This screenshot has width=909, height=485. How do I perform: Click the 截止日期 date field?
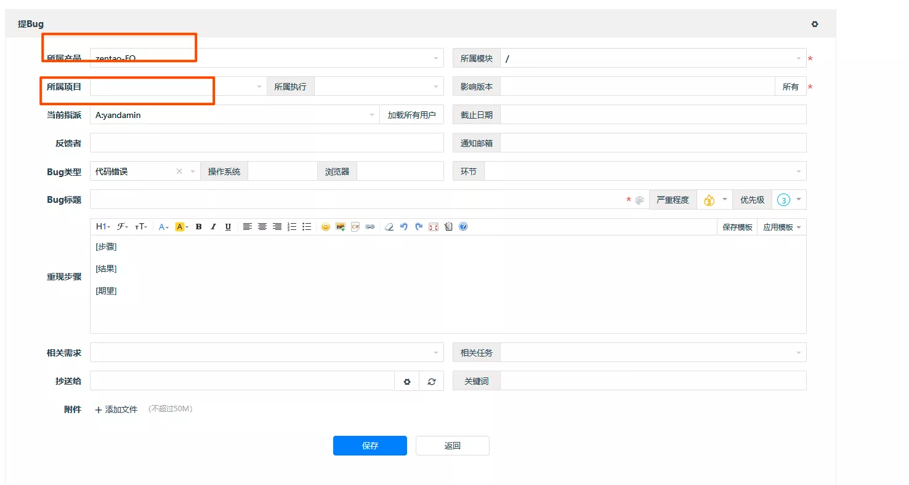click(653, 115)
